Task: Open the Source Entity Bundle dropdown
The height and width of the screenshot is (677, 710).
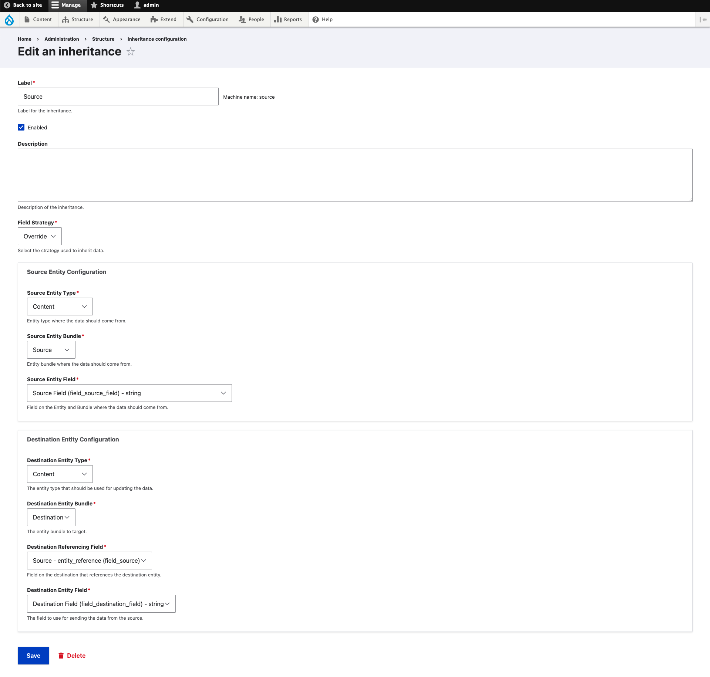Action: coord(51,350)
